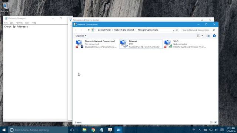Click the Help question mark icon

pos(214,36)
